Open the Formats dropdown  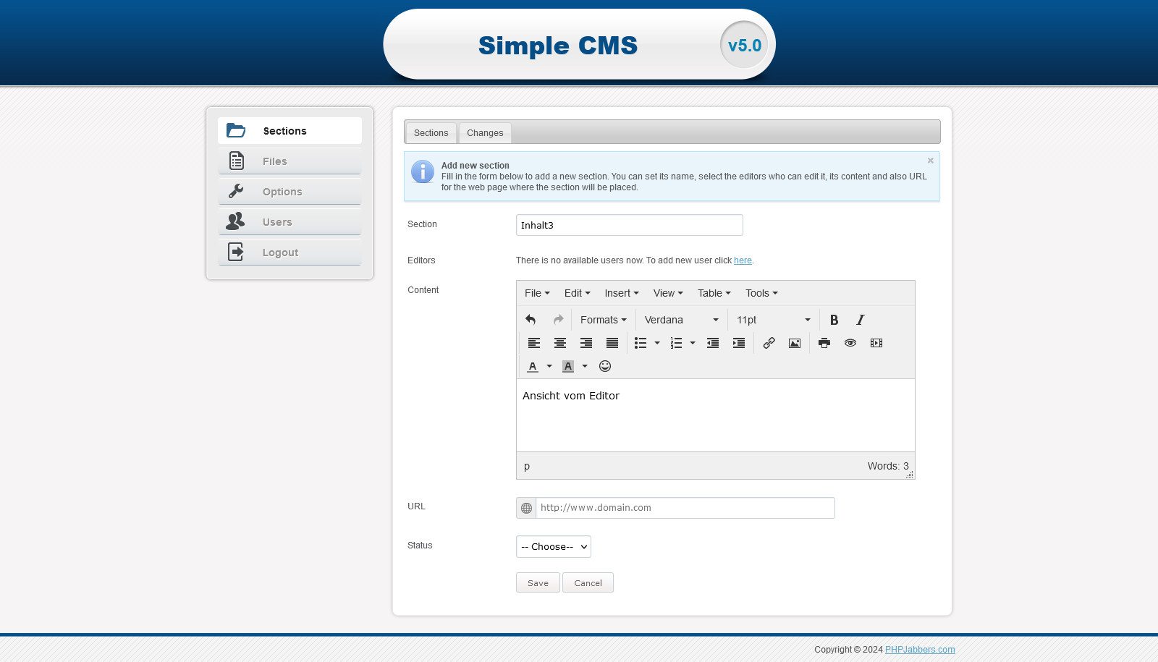coord(604,320)
